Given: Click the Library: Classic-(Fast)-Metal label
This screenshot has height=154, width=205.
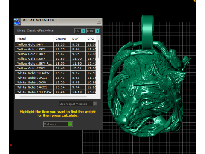Looking at the screenshot, I should tap(35, 30).
